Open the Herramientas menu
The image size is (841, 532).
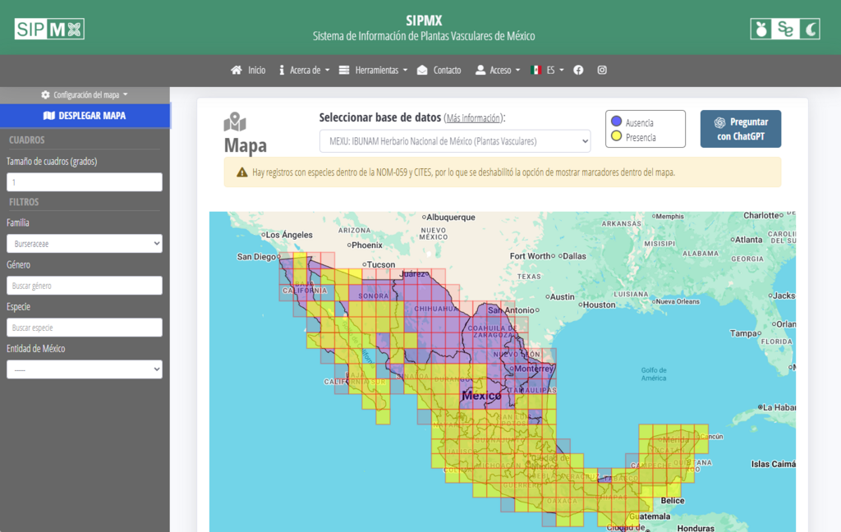pos(373,71)
